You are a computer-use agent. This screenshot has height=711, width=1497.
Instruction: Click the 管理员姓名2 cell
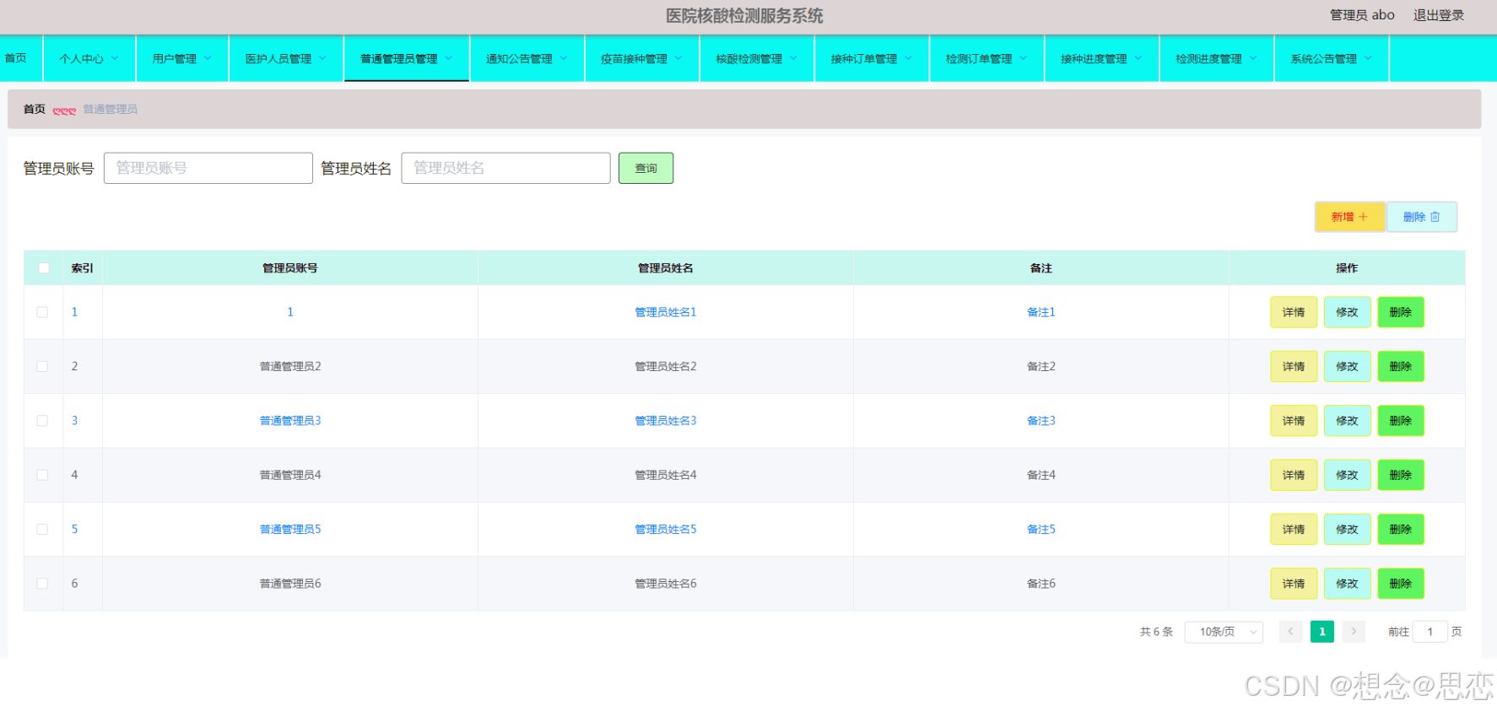click(x=666, y=366)
